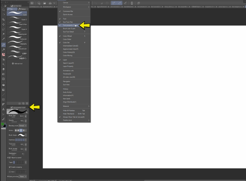Uncheck Color Wheel in Window menu
This screenshot has width=246, height=181.
click(x=74, y=36)
